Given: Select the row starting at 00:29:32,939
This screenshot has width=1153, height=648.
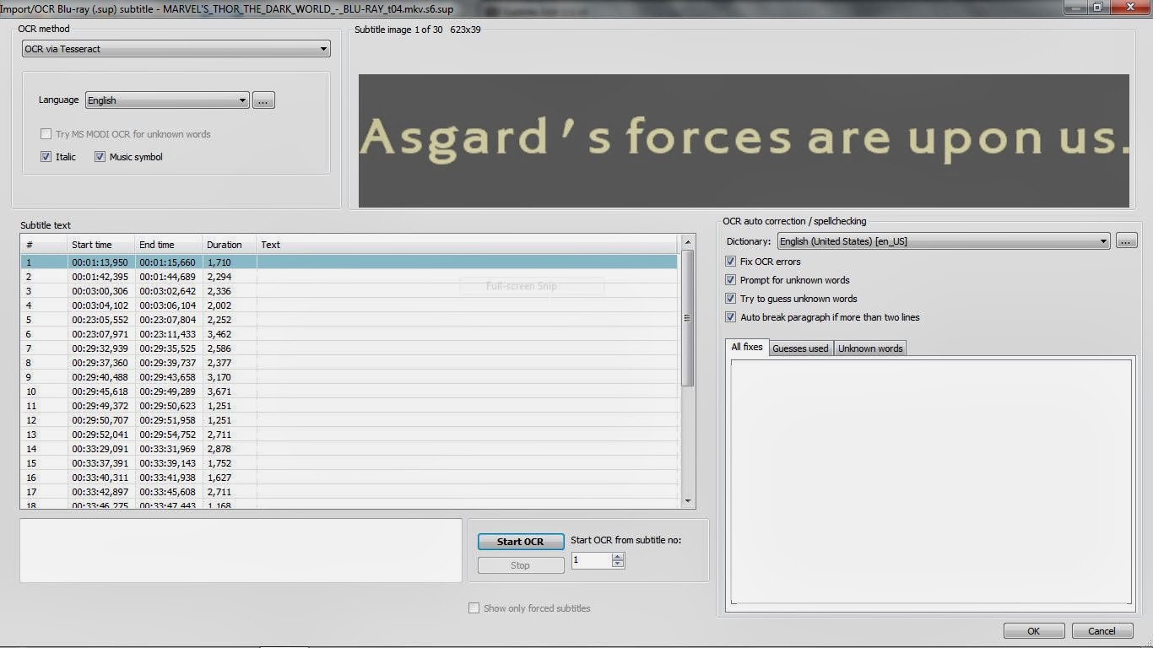Looking at the screenshot, I should coord(349,348).
